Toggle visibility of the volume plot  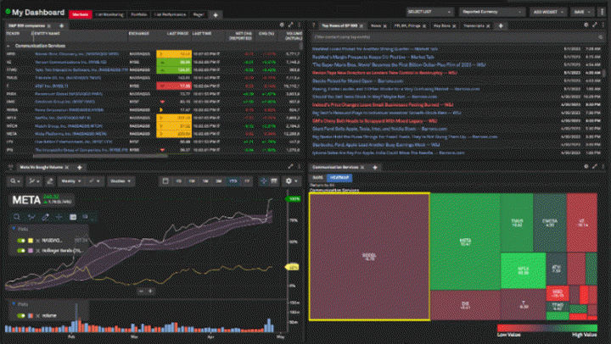[21, 315]
